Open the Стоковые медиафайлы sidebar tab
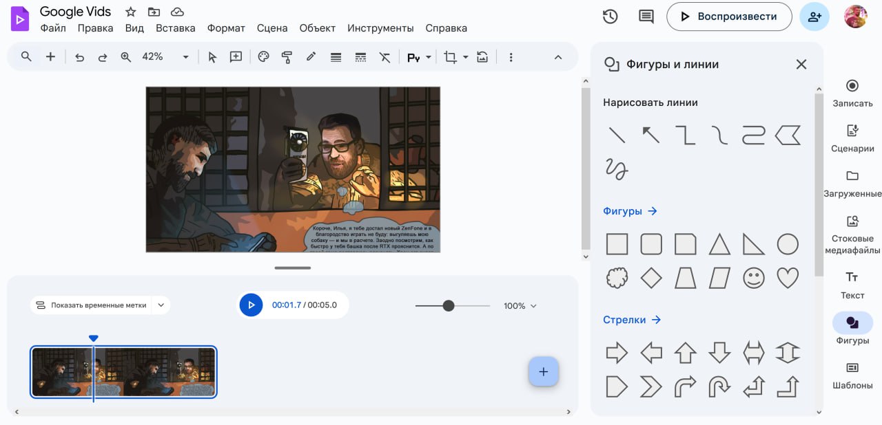Image resolution: width=882 pixels, height=425 pixels. coord(852,235)
